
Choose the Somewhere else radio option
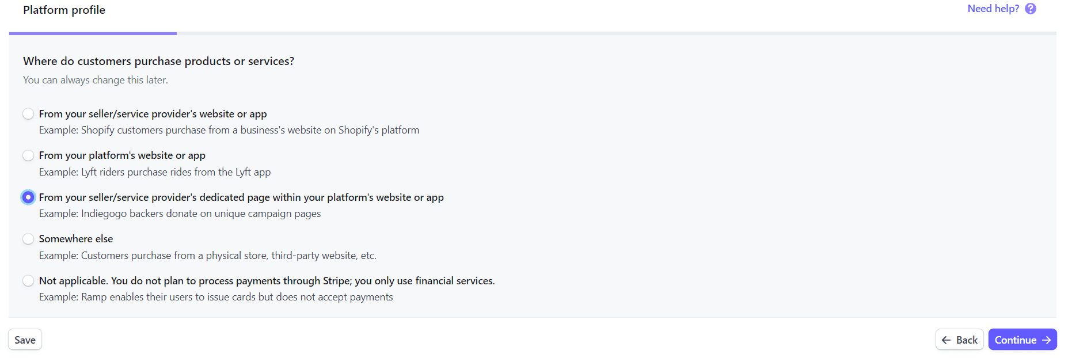coord(28,239)
